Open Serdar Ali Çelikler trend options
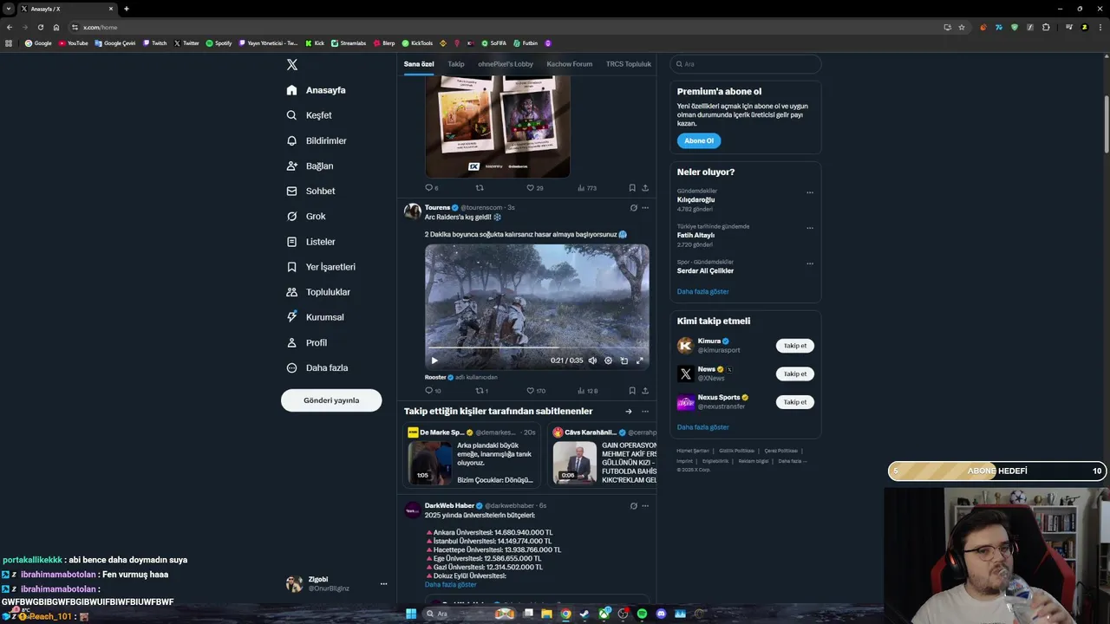Image resolution: width=1110 pixels, height=624 pixels. pos(810,263)
